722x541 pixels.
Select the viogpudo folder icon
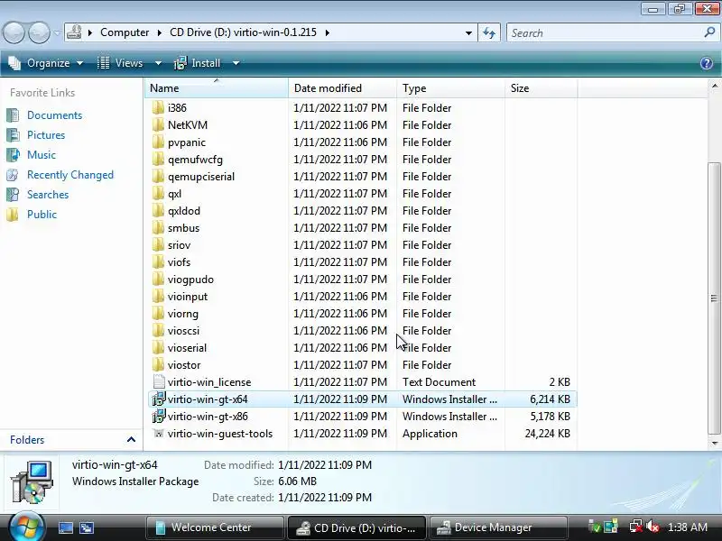click(158, 280)
